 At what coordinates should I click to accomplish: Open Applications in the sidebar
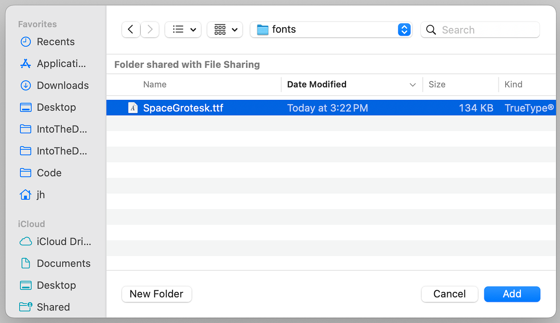click(x=61, y=63)
